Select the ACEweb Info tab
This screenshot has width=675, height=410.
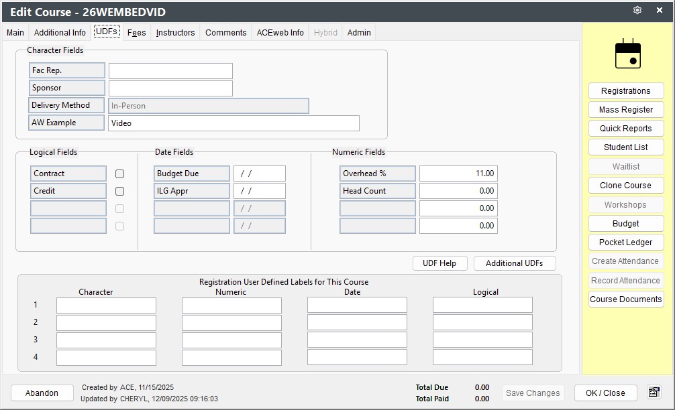pyautogui.click(x=280, y=33)
